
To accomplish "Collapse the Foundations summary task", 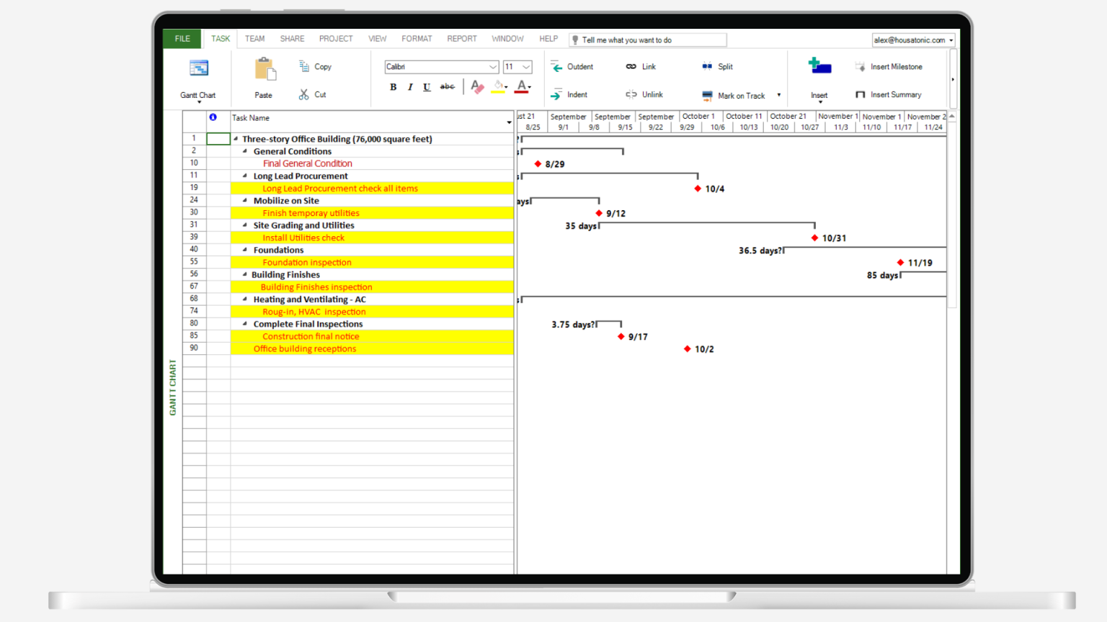I will click(x=245, y=250).
